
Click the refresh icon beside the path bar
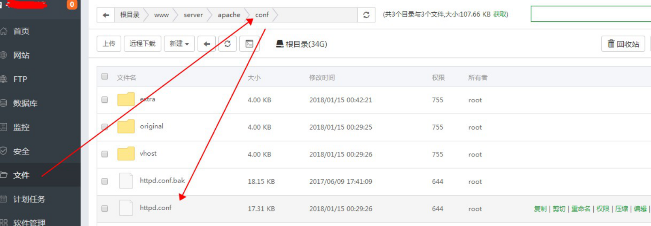coord(366,15)
